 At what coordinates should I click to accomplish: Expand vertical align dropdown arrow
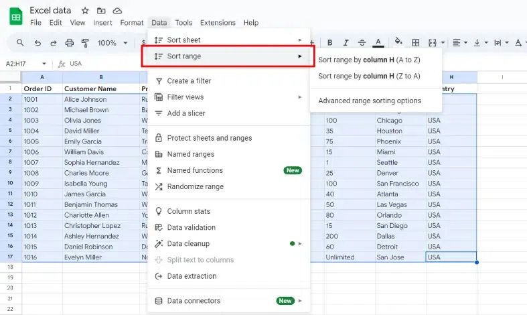486,43
